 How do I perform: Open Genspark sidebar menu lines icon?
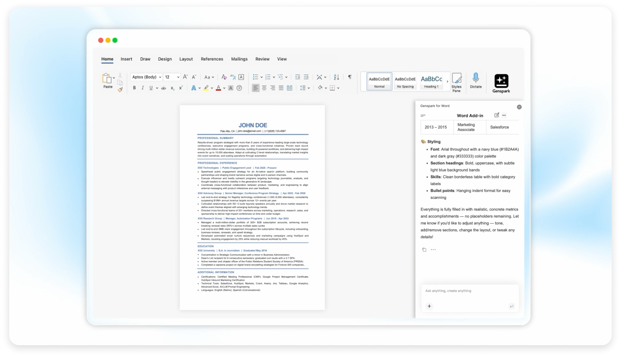click(423, 116)
